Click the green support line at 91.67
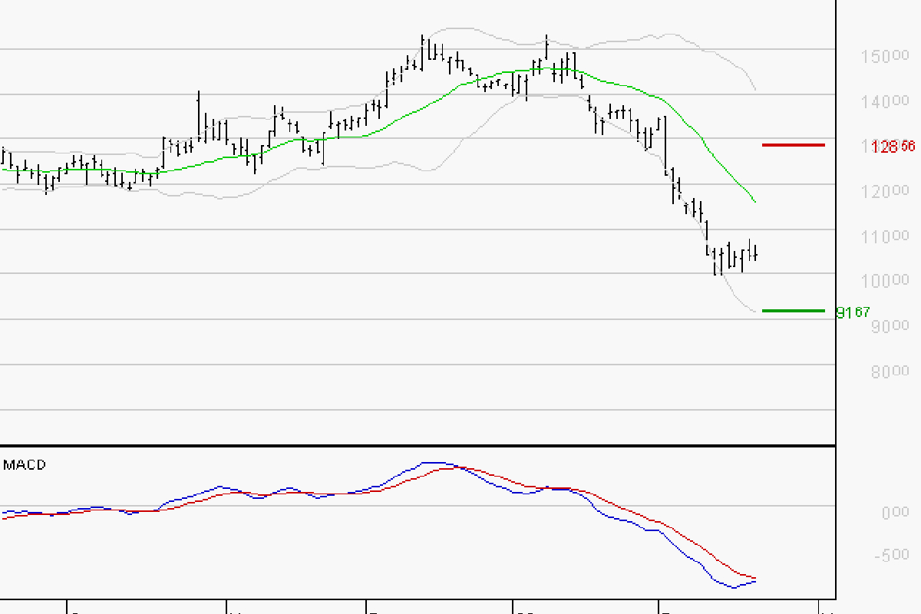The width and height of the screenshot is (921, 614). [793, 311]
